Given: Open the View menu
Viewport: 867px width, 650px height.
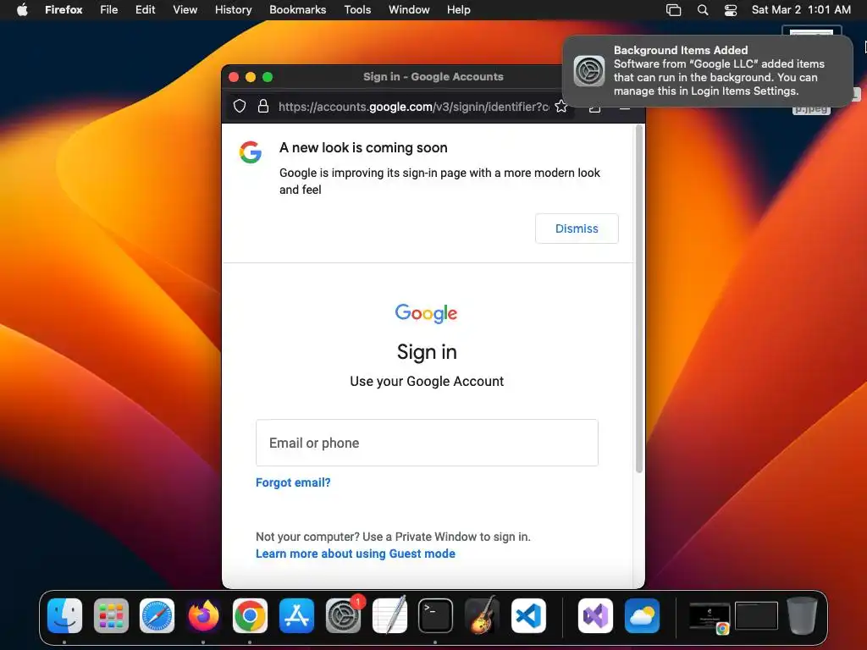Looking at the screenshot, I should pos(185,9).
